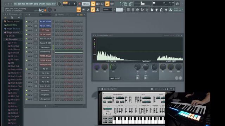This screenshot has height=126, width=225.
Task: Toggle the metronome icon
Action: [93, 4]
